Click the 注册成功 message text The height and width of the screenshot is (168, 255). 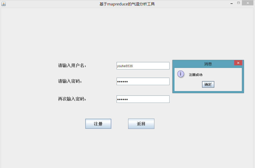pyautogui.click(x=196, y=75)
